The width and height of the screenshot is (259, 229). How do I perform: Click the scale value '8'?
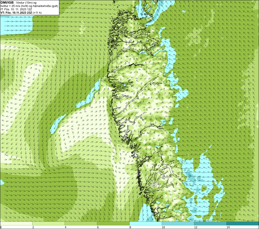pyautogui.click(x=130, y=227)
